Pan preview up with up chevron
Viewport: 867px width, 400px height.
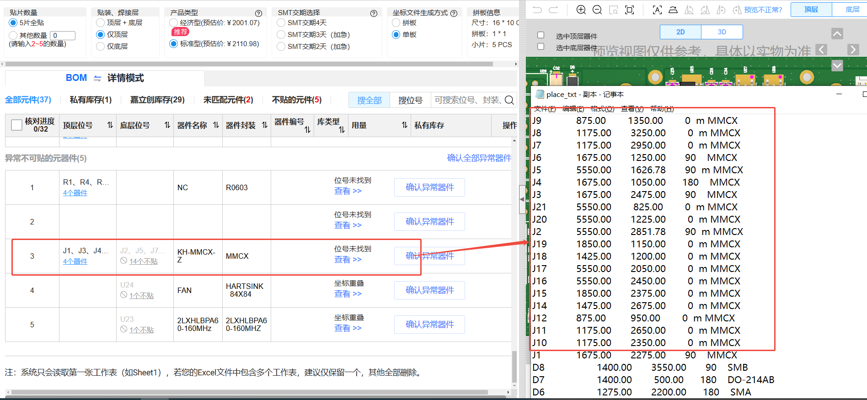[837, 33]
